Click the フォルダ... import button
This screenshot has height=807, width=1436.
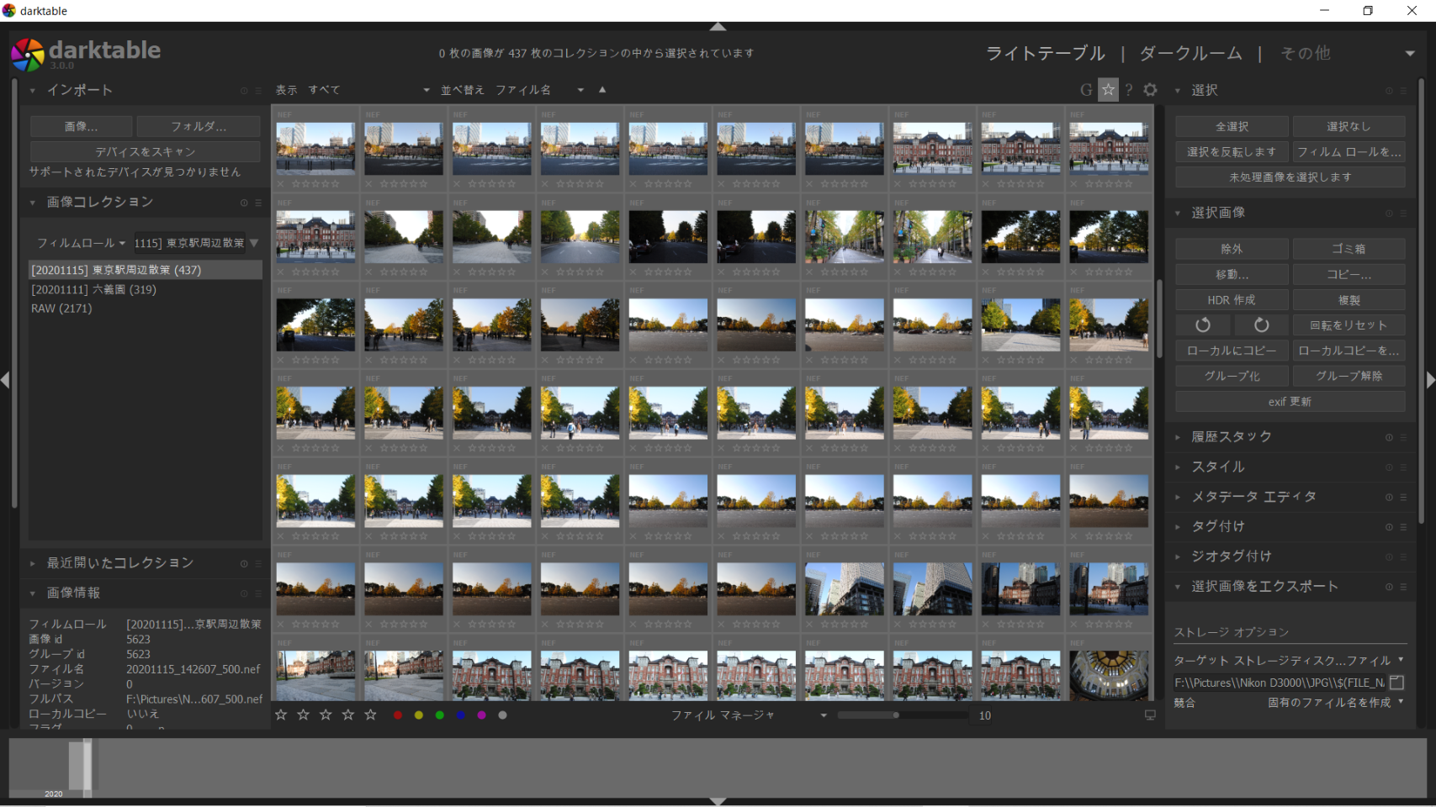coord(199,127)
